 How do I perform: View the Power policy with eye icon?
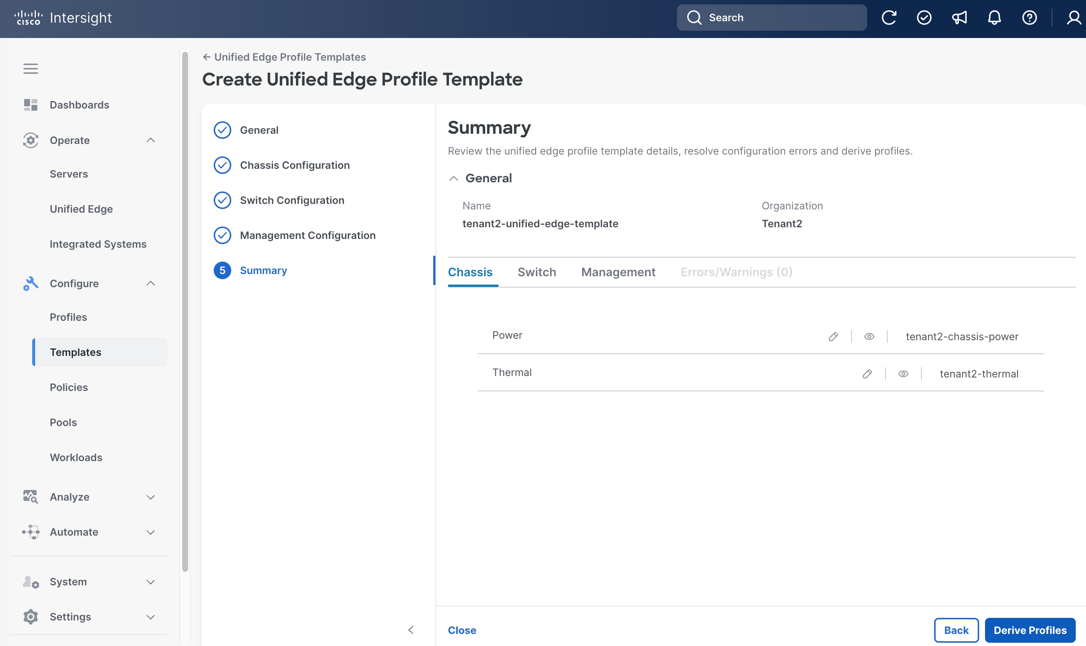(x=869, y=337)
